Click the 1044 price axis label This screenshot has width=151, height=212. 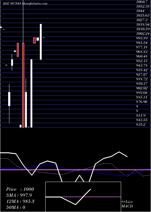pos(140,11)
